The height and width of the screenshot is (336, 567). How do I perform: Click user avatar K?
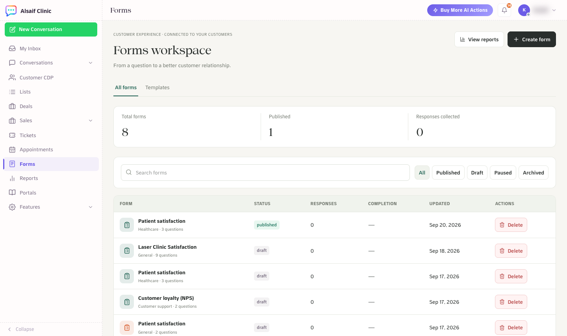pos(524,10)
